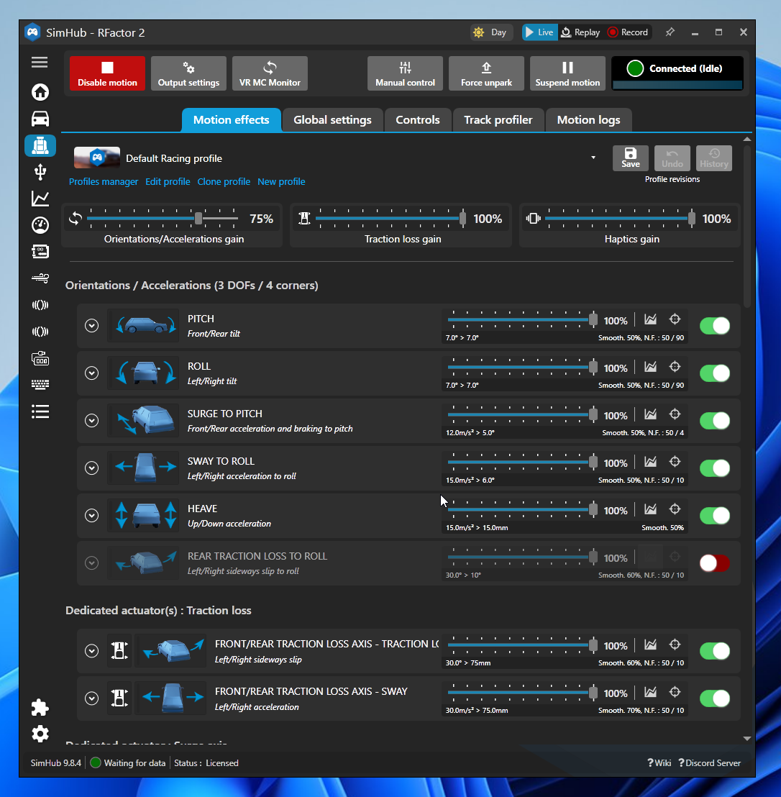Switch to the Motion effects tab
This screenshot has width=781, height=797.
[231, 120]
